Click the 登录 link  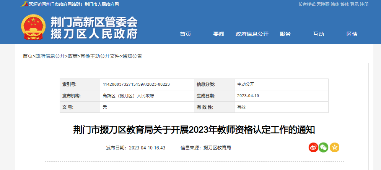pos(355,4)
